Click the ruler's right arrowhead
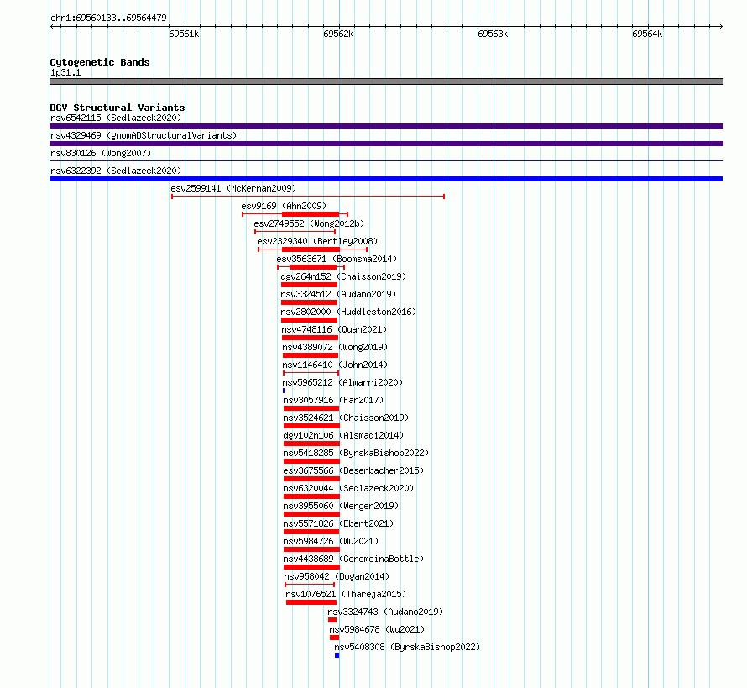 (x=721, y=26)
